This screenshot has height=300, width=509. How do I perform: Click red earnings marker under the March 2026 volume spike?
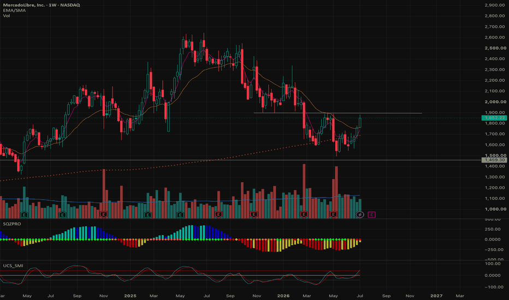[304, 214]
